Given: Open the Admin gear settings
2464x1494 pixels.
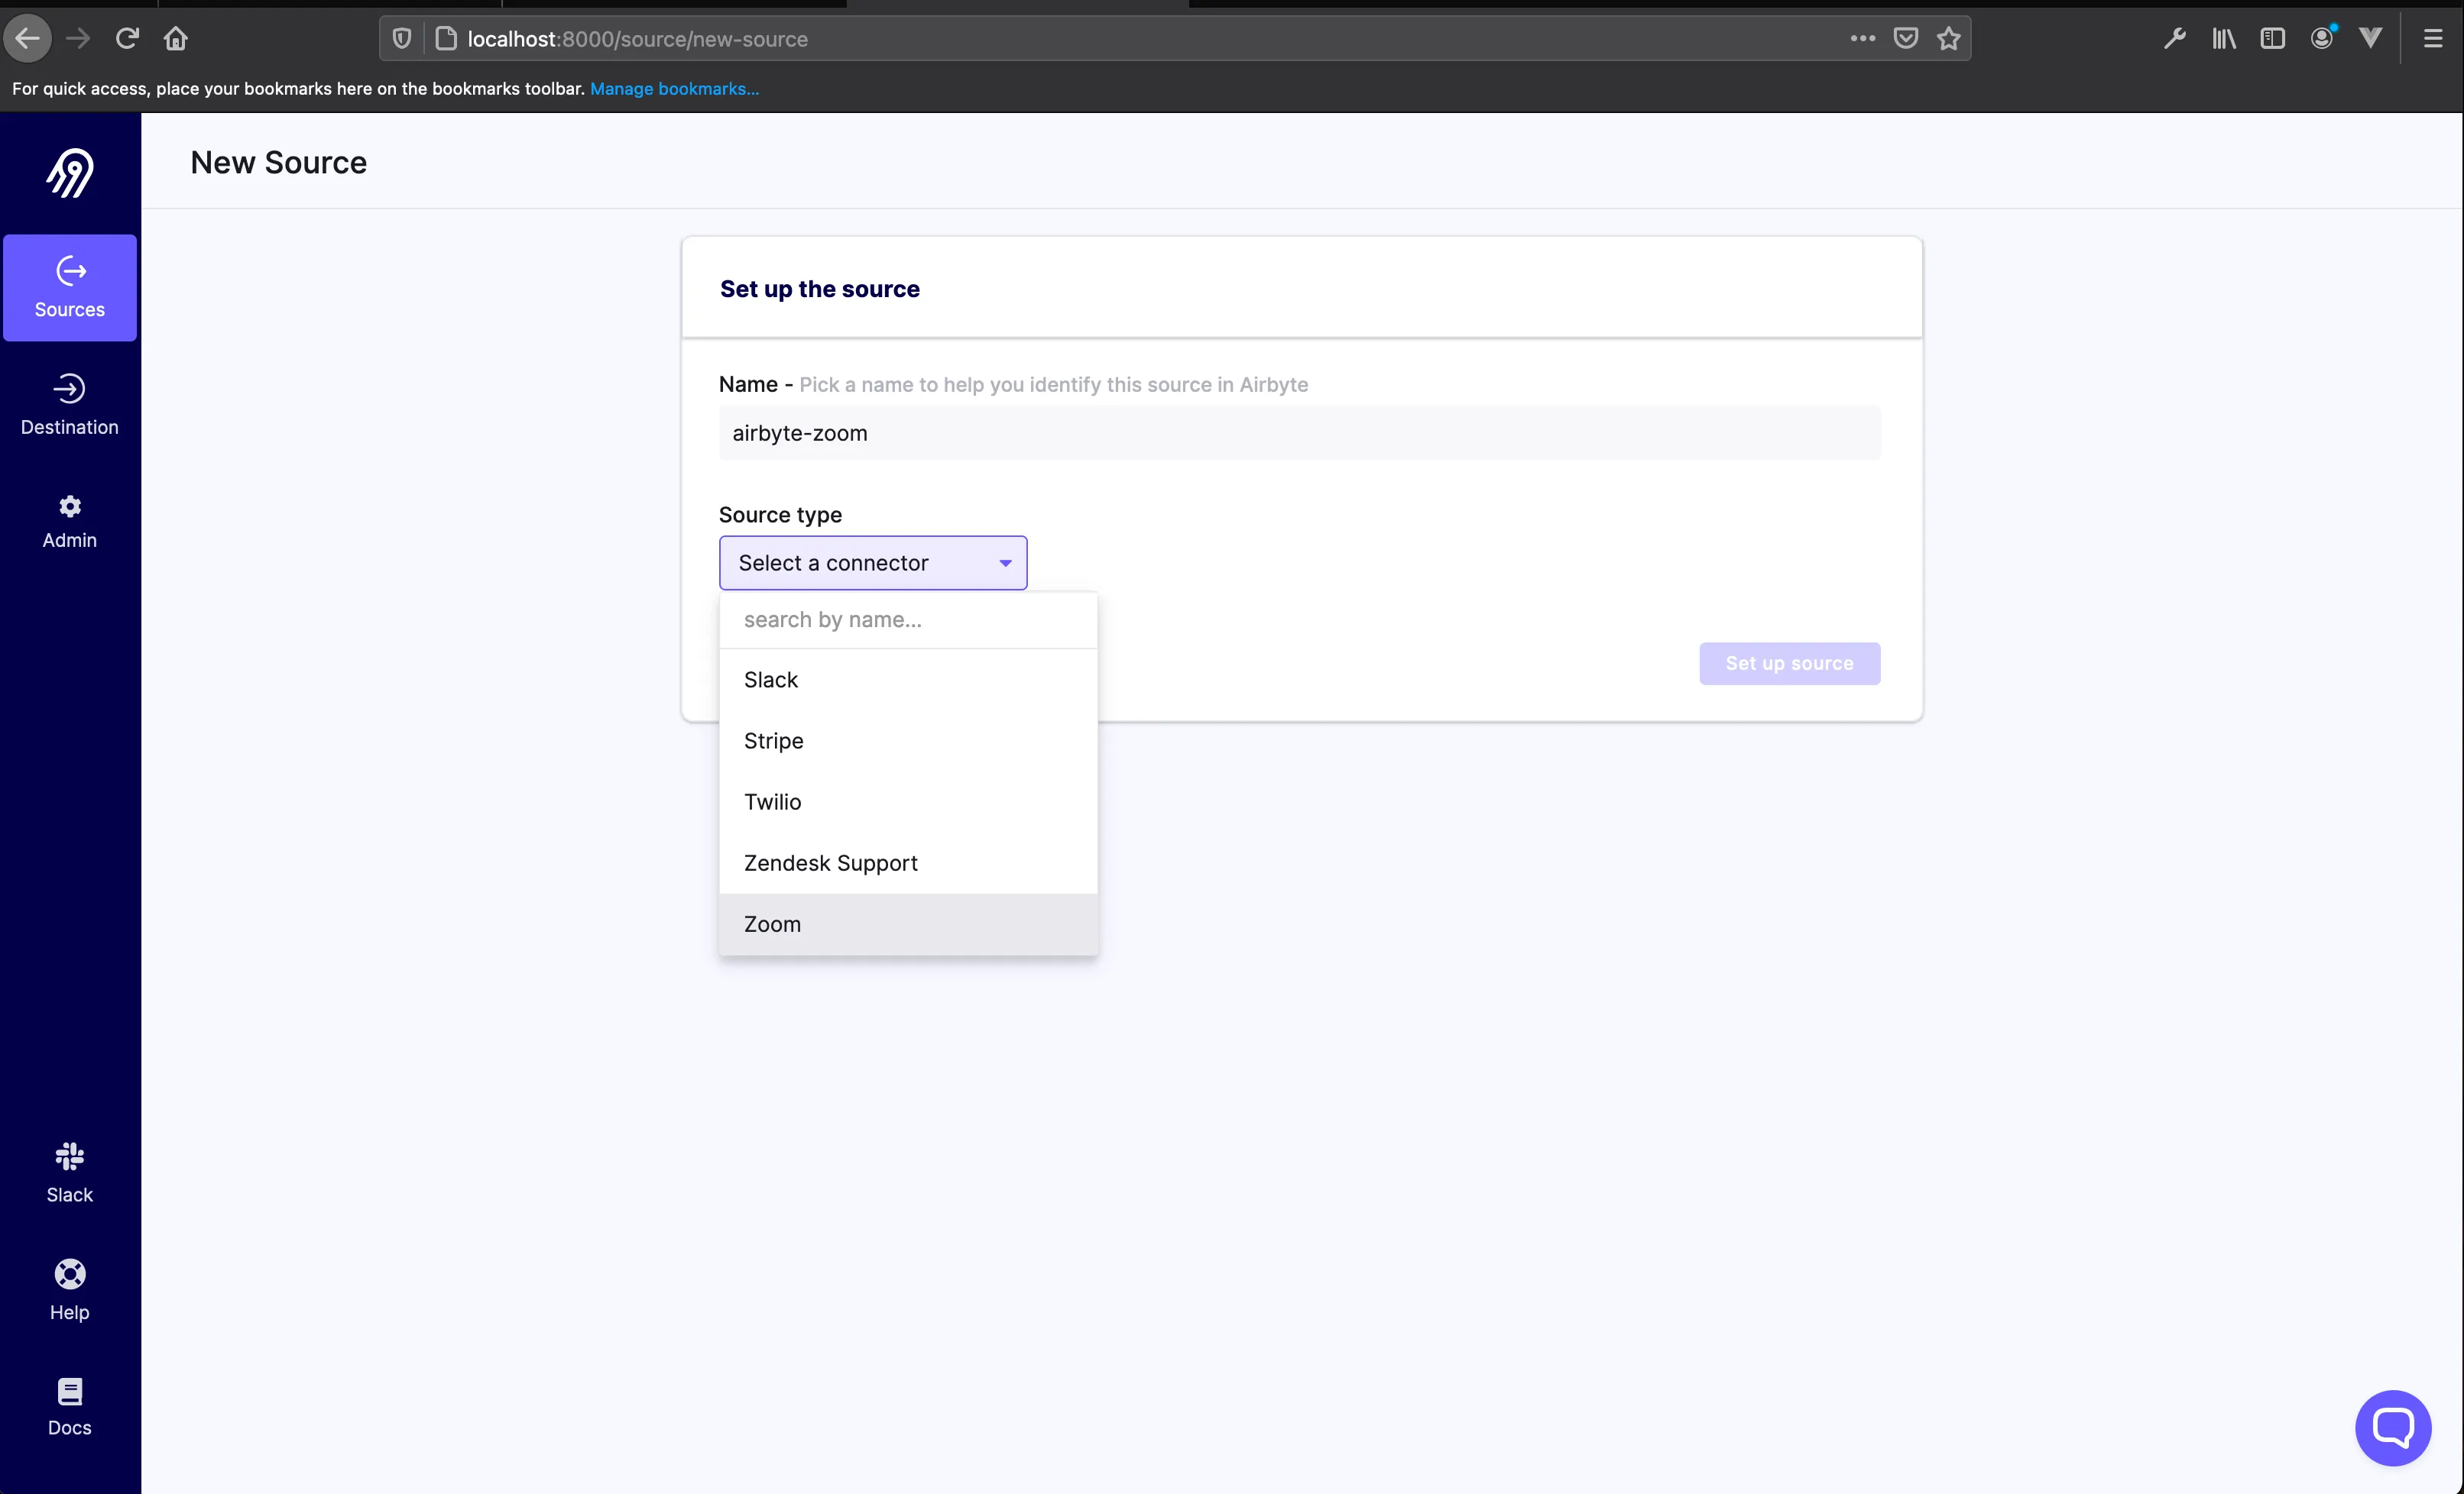Looking at the screenshot, I should [x=70, y=521].
